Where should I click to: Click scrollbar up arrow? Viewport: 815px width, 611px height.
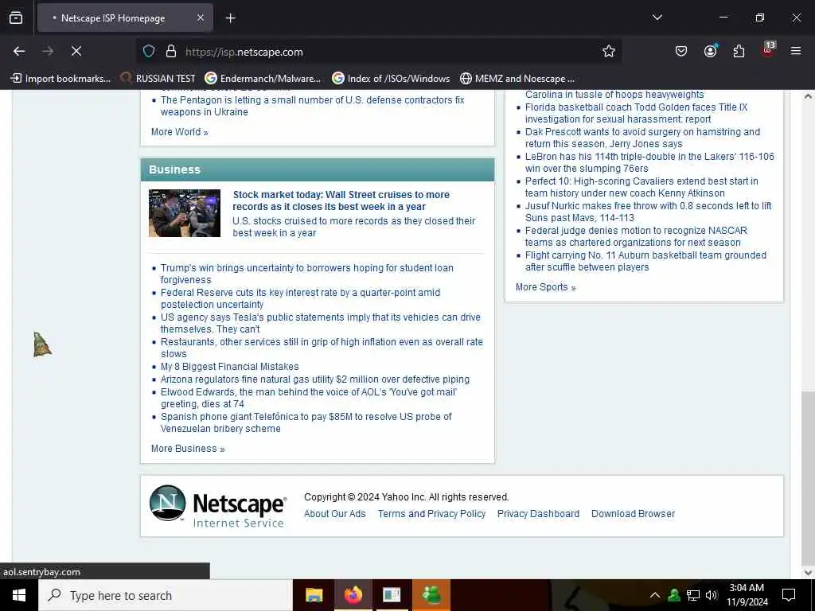pos(808,96)
